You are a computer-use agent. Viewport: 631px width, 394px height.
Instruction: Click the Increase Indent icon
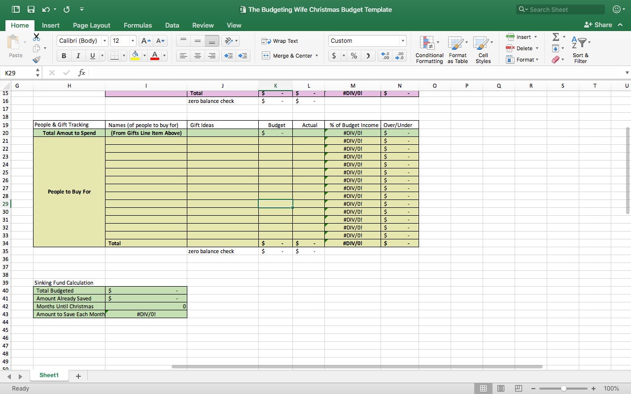pyautogui.click(x=243, y=56)
